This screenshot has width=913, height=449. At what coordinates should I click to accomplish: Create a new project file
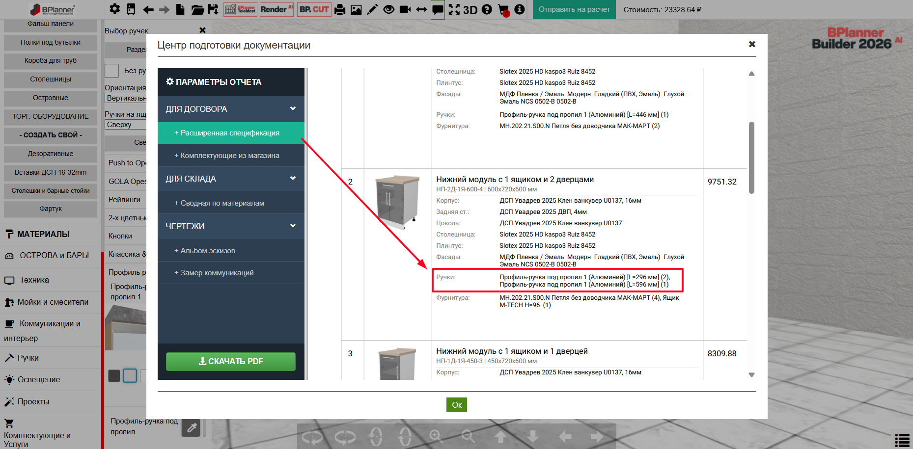[181, 9]
